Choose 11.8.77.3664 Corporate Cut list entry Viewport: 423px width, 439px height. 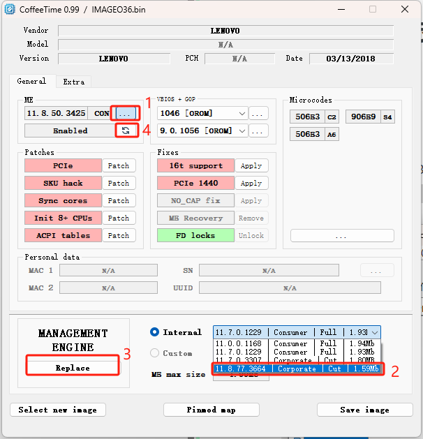click(x=296, y=369)
